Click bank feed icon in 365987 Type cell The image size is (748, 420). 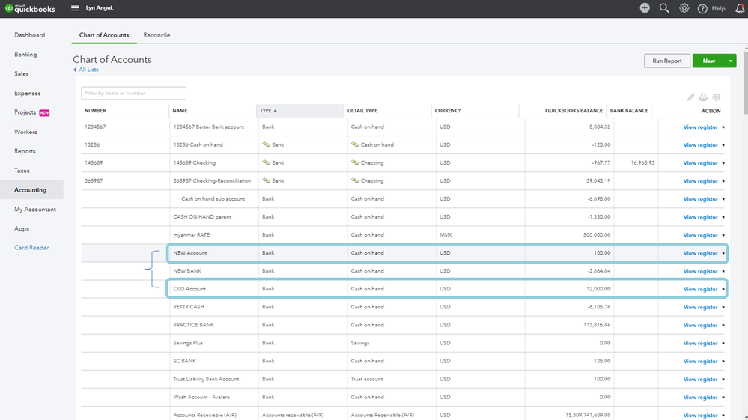pos(267,180)
